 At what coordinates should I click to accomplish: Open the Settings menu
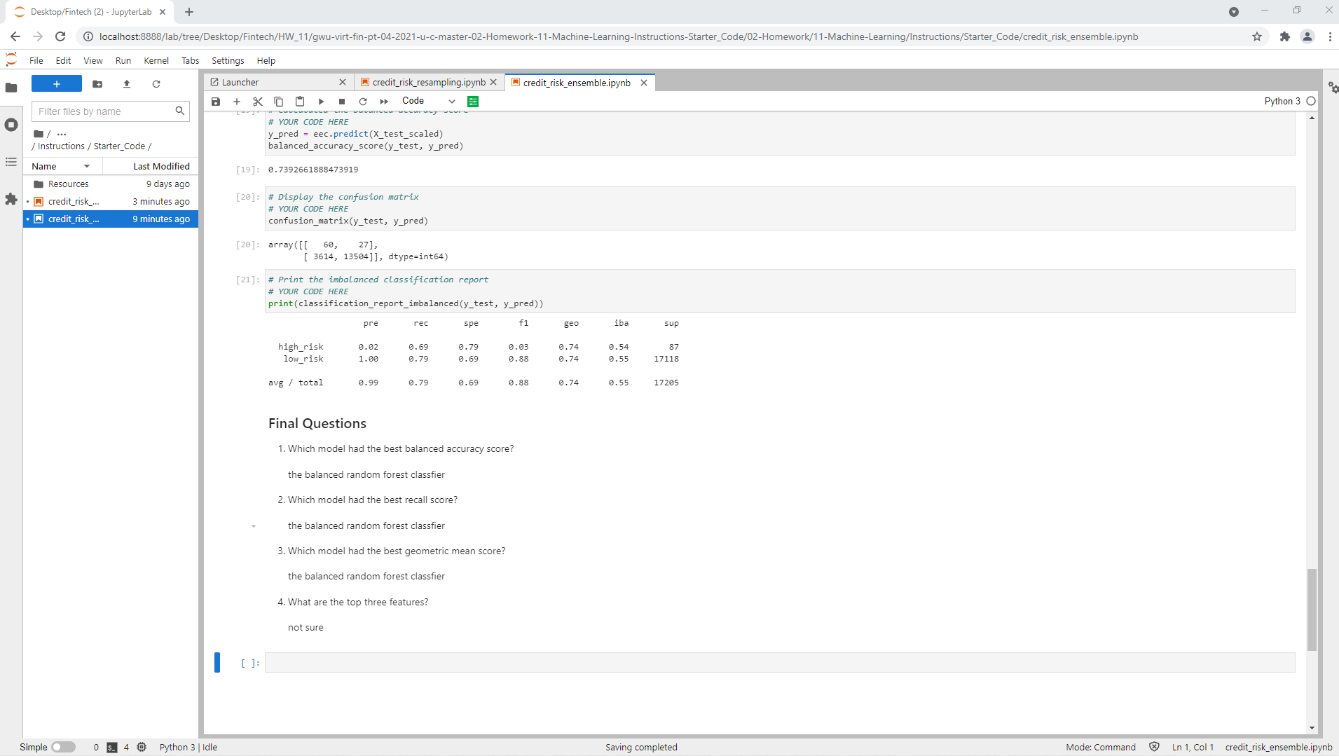tap(228, 60)
